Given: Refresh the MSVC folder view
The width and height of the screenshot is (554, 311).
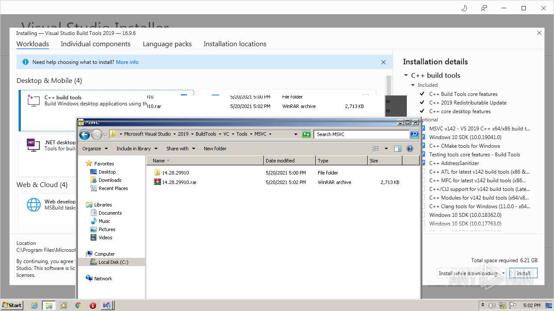Looking at the screenshot, I should [306, 134].
